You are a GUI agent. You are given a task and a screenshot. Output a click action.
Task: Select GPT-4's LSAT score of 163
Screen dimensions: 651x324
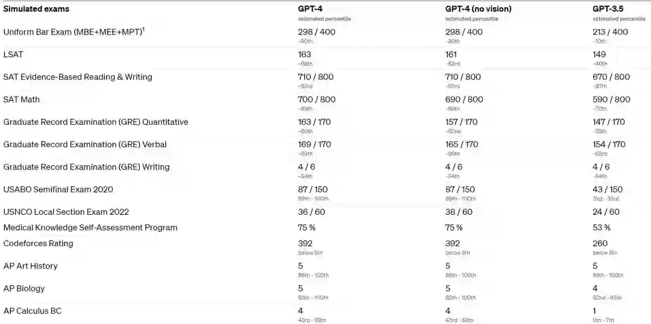[304, 54]
